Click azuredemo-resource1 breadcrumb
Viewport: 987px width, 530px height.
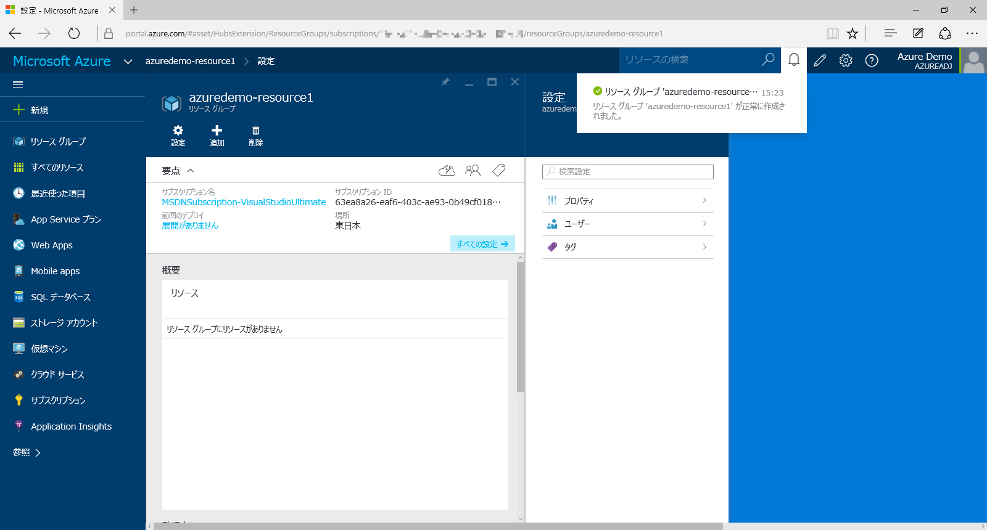190,61
